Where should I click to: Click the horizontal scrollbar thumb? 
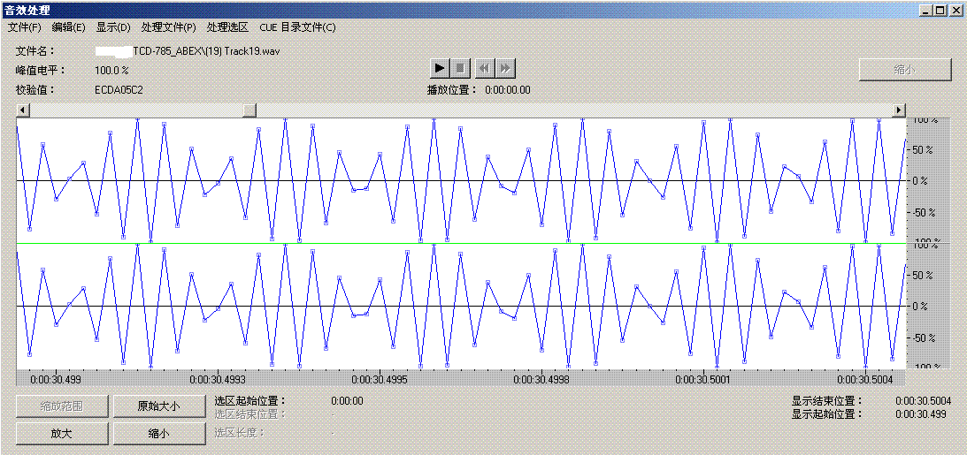click(249, 110)
